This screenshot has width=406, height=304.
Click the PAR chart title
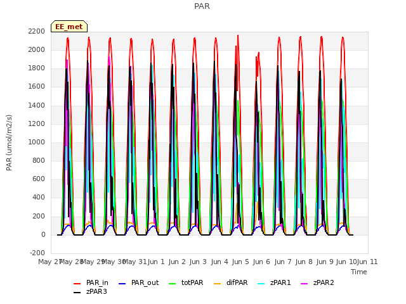pos(202,6)
